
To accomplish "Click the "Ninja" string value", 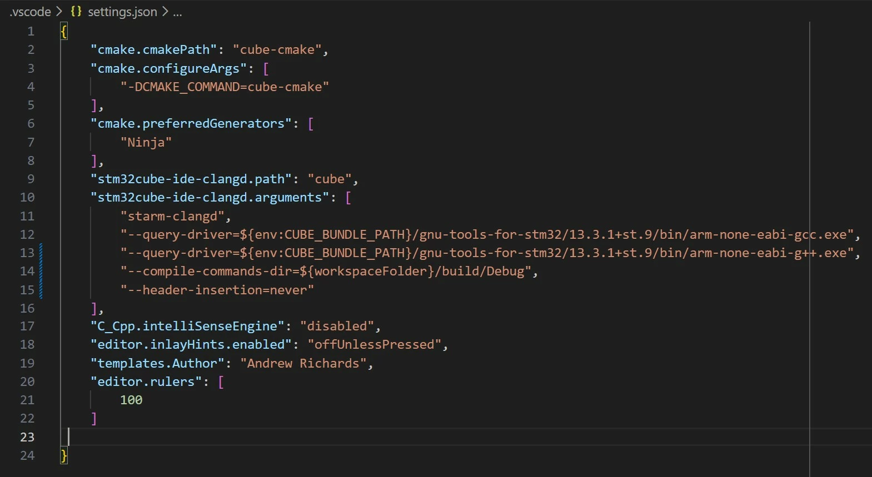I will click(x=146, y=142).
